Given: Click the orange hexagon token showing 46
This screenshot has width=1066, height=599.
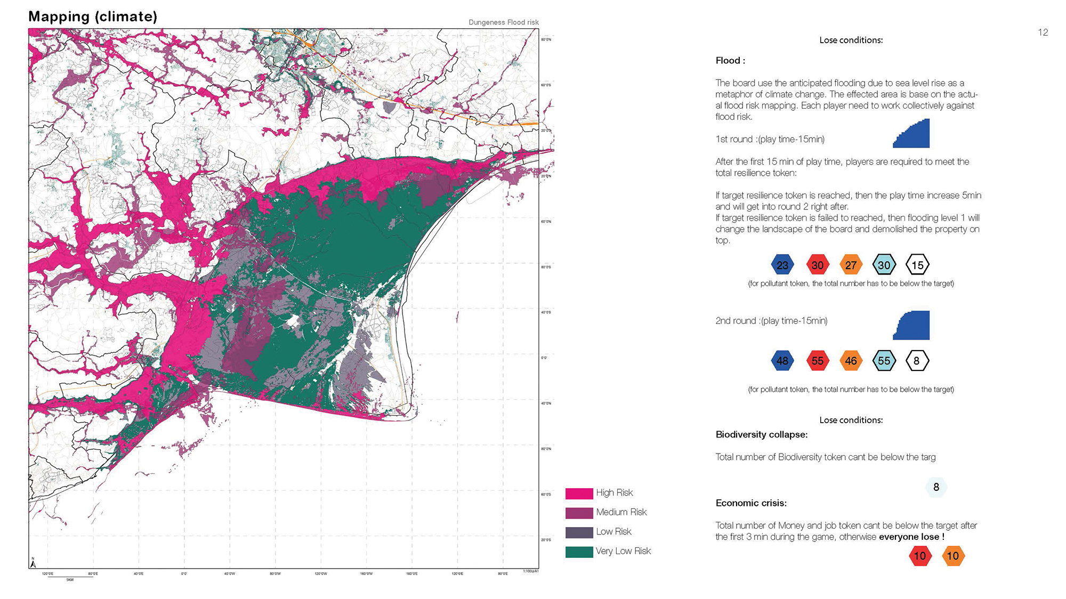Looking at the screenshot, I should [851, 361].
